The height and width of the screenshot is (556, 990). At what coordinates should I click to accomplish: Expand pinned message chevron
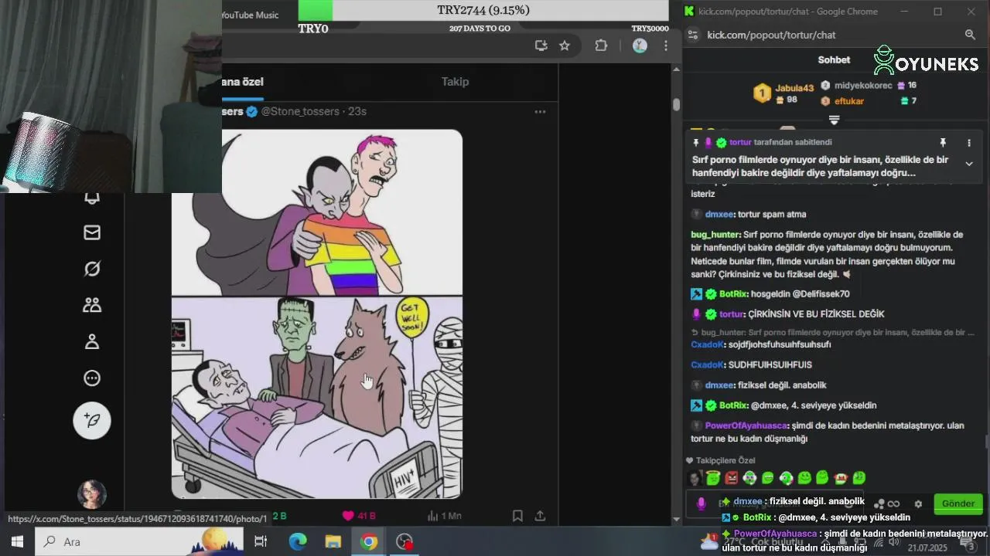[x=968, y=164]
